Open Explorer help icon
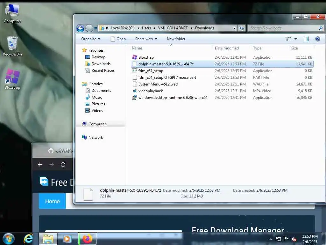This screenshot has height=245, width=326. click(317, 39)
